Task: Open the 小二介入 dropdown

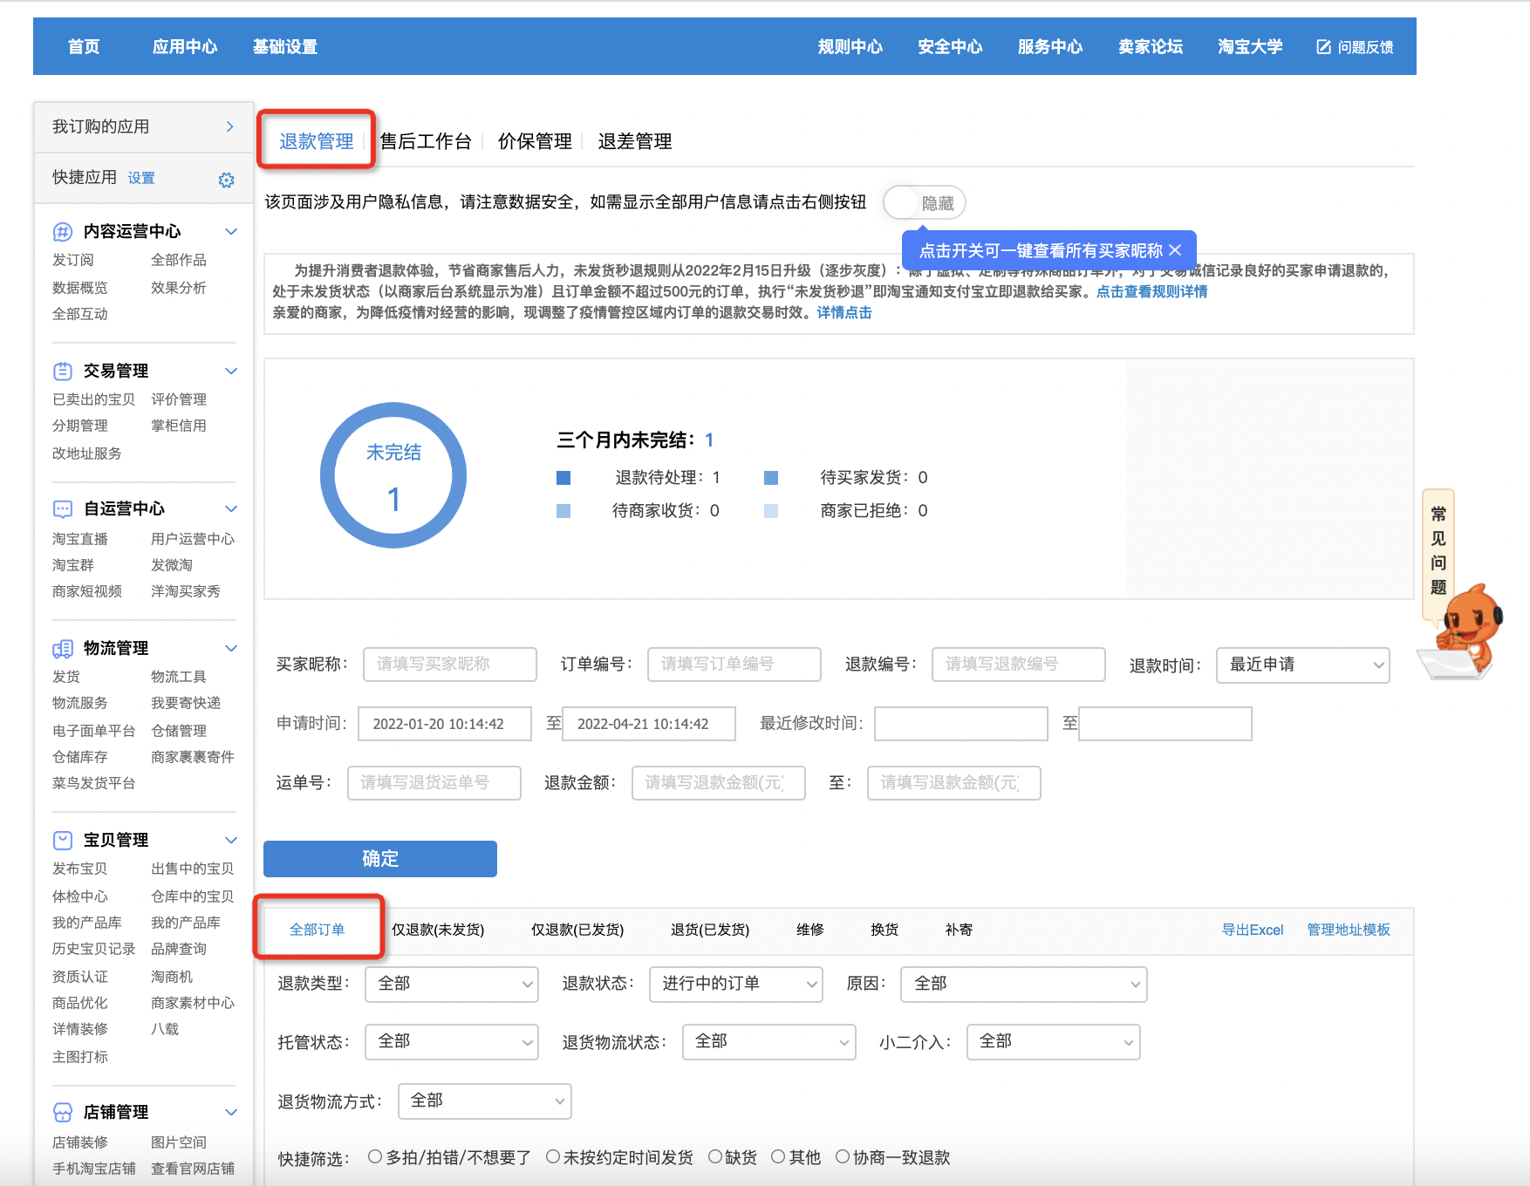Action: pyautogui.click(x=1053, y=1042)
